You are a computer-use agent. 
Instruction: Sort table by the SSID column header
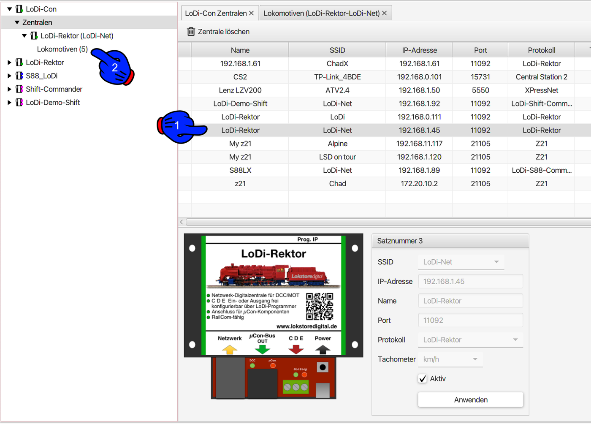337,50
